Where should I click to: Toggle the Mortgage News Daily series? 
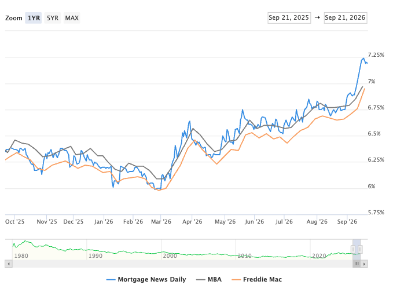pyautogui.click(x=146, y=279)
